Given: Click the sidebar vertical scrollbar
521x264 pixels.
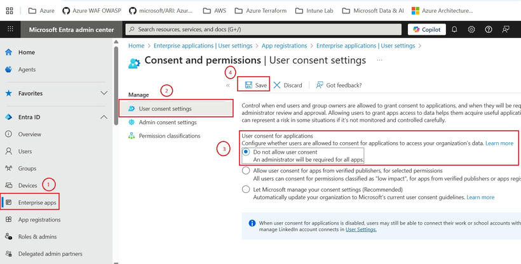Looking at the screenshot, I should (x=116, y=86).
